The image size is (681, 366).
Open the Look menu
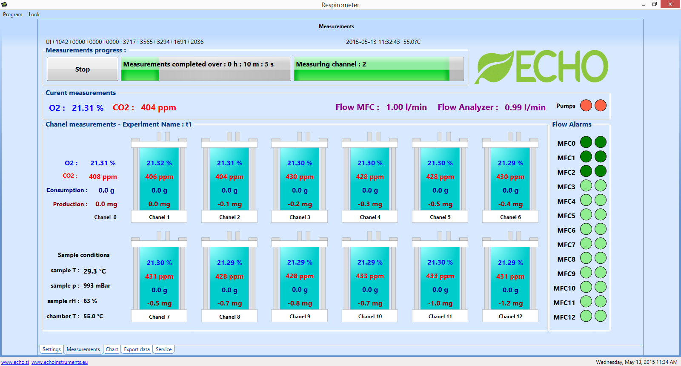(x=34, y=14)
